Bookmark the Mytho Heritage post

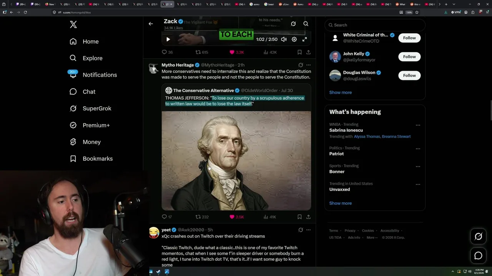click(299, 217)
